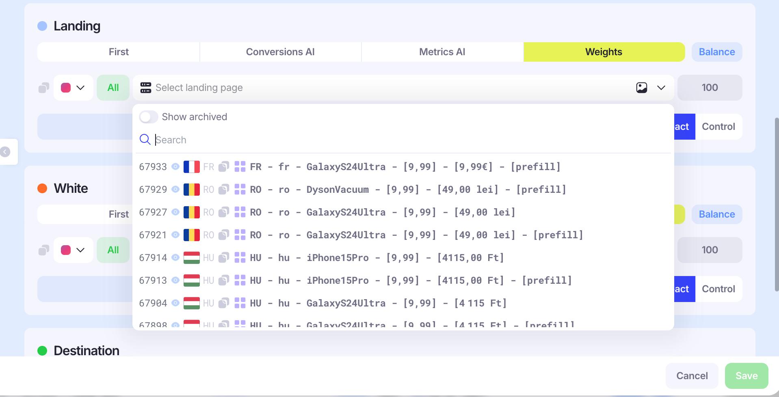The image size is (779, 397).
Task: Click pink color swatch in White section
Action: [x=66, y=250]
